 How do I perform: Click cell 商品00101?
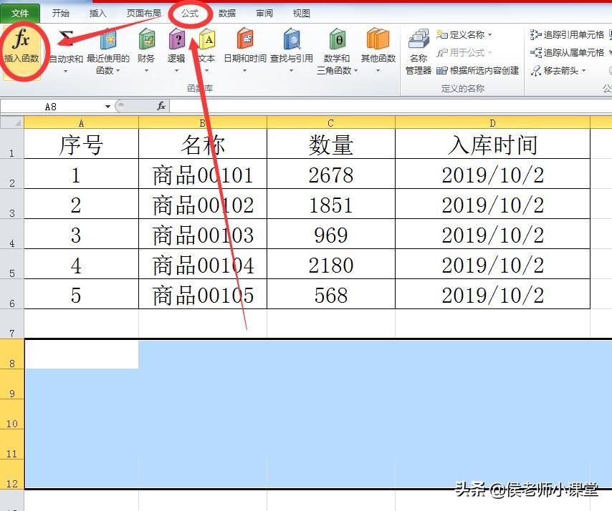click(x=203, y=174)
